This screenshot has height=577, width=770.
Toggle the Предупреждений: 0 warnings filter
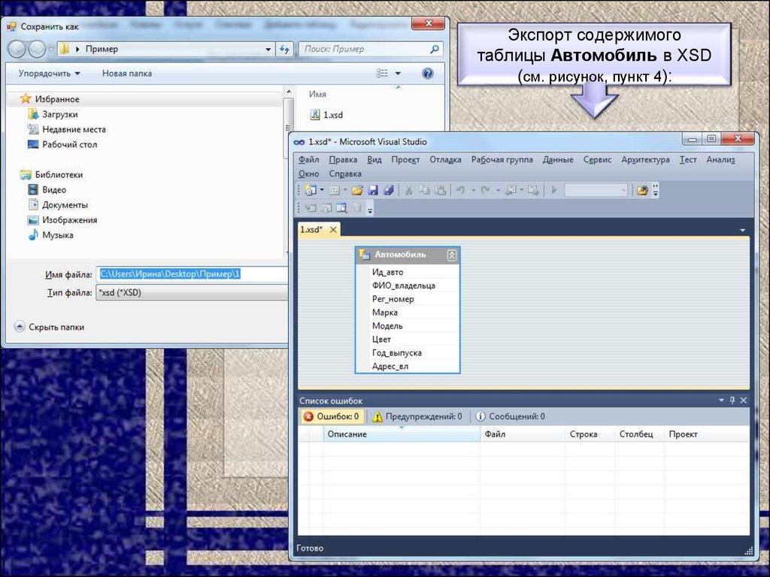417,416
